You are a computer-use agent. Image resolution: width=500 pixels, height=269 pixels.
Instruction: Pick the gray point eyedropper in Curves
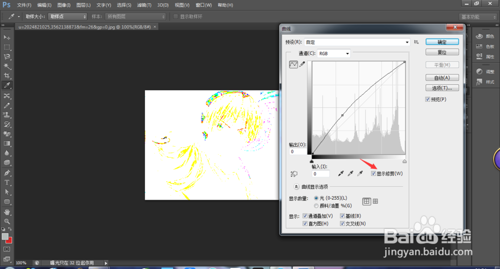click(350, 174)
